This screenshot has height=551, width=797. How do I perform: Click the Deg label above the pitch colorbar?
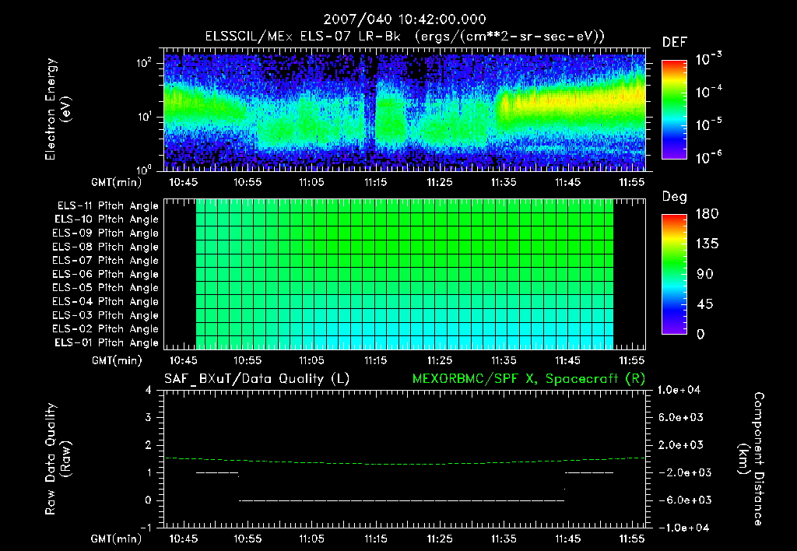click(675, 197)
